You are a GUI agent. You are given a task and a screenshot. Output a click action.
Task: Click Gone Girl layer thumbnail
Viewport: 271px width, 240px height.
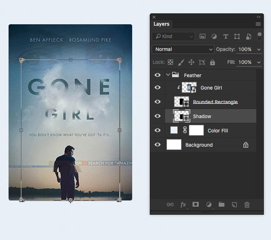point(189,88)
